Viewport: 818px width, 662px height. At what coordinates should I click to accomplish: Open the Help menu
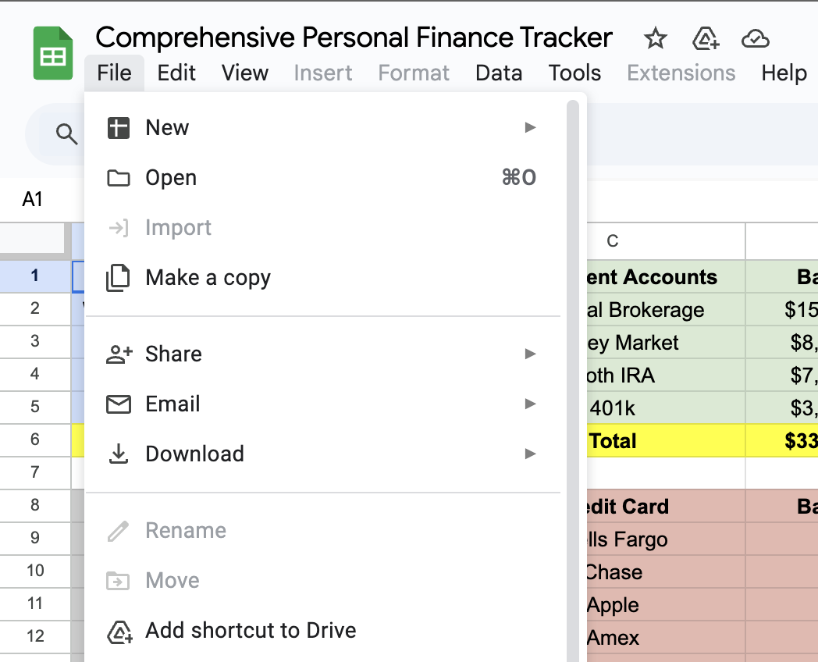tap(784, 73)
